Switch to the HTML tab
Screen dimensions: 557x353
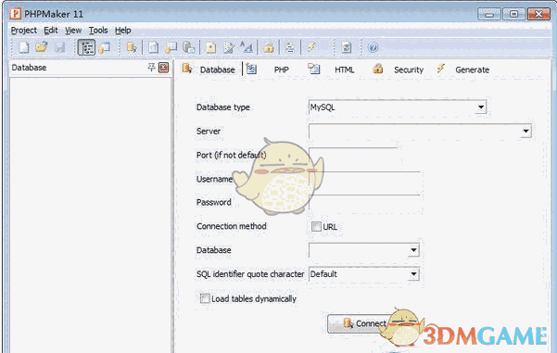(331, 69)
